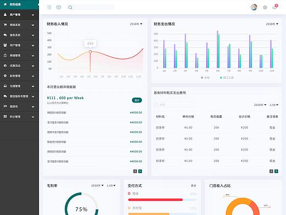Expand the 商户管理 chevron

click(x=33, y=15)
